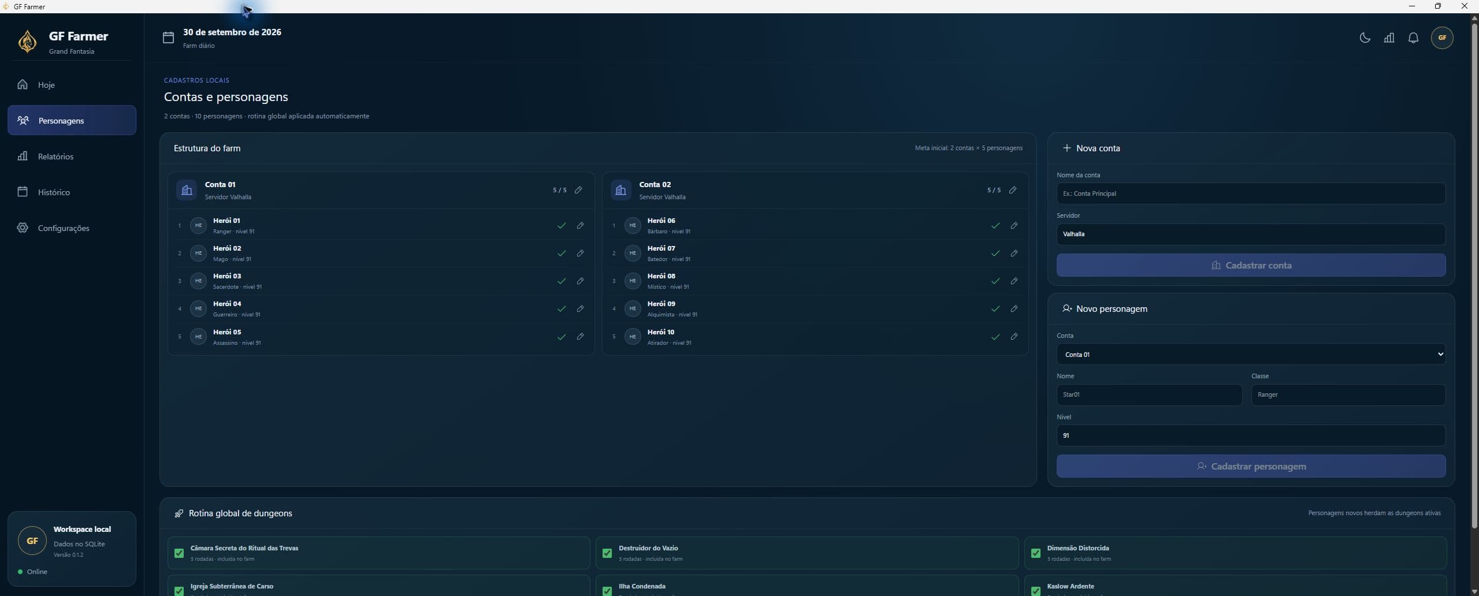This screenshot has width=1479, height=596.
Task: Click Cadastrar personagem button
Action: [1251, 466]
